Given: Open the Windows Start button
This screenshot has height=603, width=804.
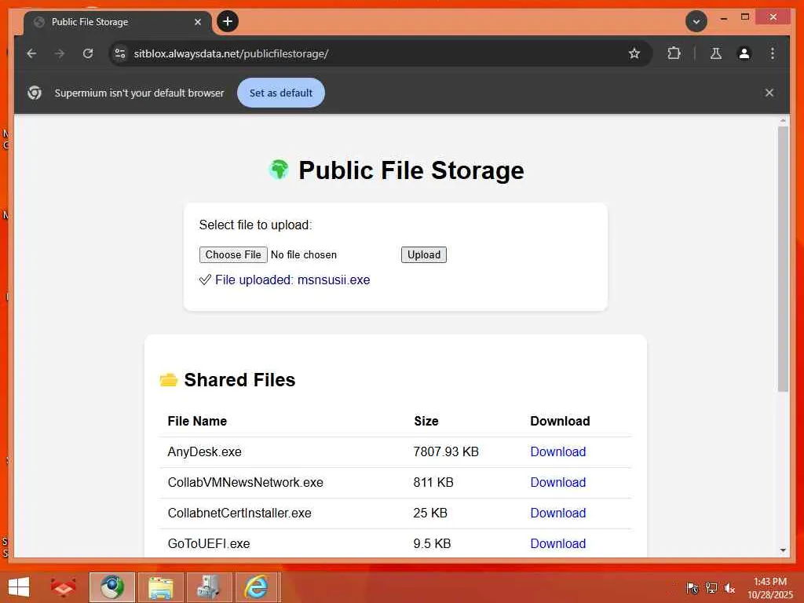Looking at the screenshot, I should pyautogui.click(x=19, y=587).
